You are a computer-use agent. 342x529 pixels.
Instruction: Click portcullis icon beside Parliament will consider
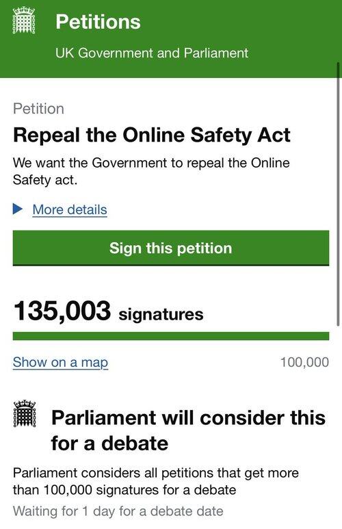(25, 413)
